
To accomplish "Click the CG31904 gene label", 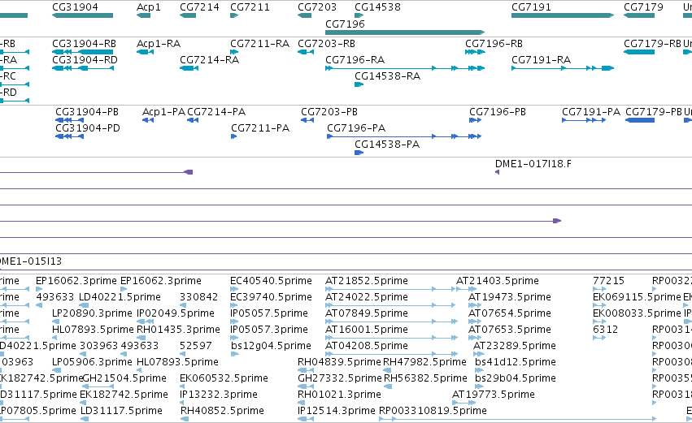I will (x=75, y=7).
